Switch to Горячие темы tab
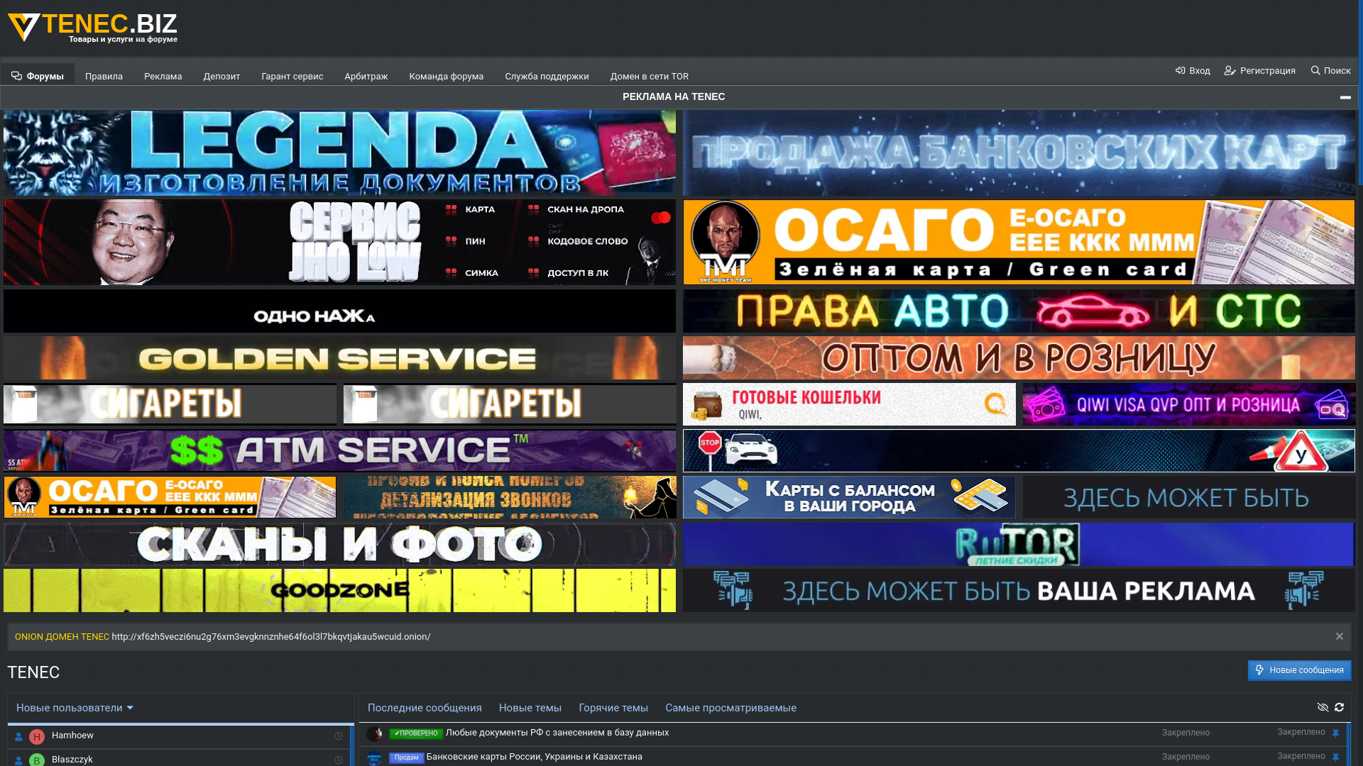This screenshot has height=766, width=1363. [x=613, y=708]
